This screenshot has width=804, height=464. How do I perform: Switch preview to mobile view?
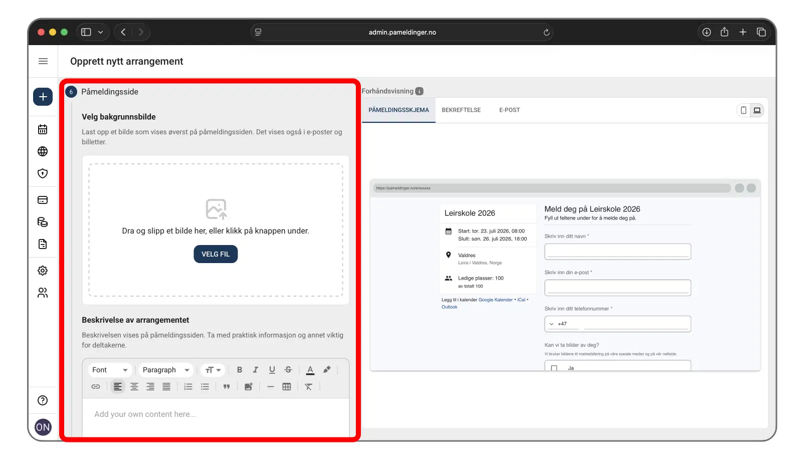pyautogui.click(x=743, y=110)
